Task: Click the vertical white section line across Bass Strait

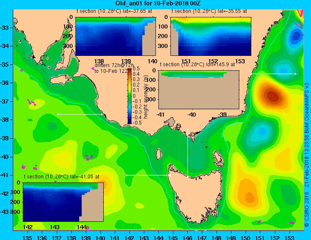Action: coord(187,153)
